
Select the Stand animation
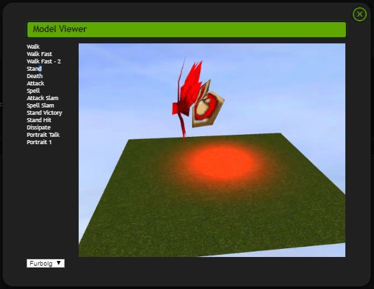(34, 69)
